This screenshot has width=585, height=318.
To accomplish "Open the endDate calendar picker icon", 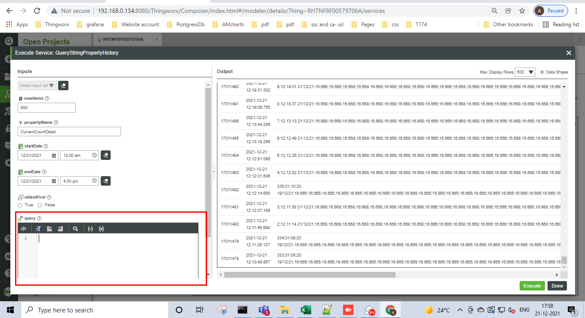I will [54, 181].
